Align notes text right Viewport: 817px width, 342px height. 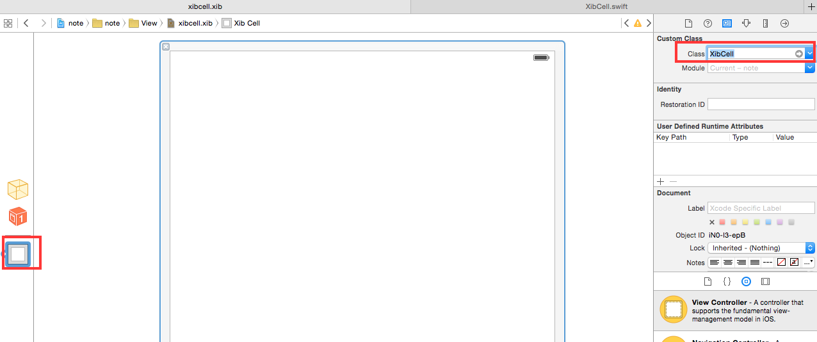tap(741, 262)
